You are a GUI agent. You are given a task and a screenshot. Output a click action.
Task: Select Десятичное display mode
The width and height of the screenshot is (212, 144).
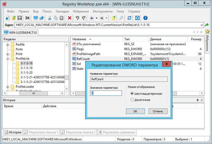pyautogui.click(x=140, y=100)
